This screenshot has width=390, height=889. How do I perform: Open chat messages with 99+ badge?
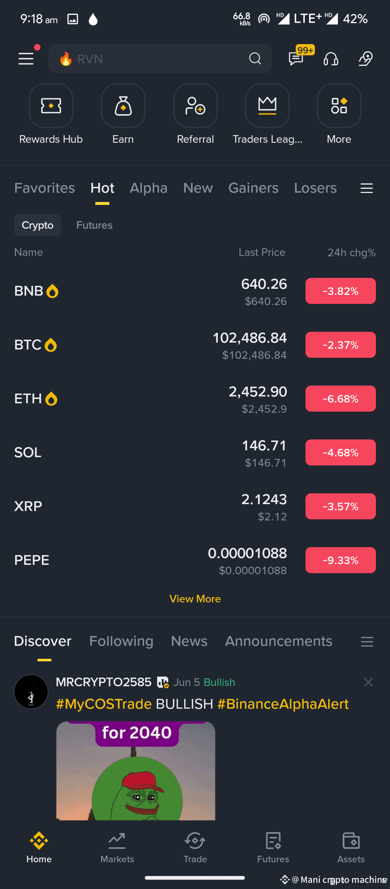tap(296, 58)
